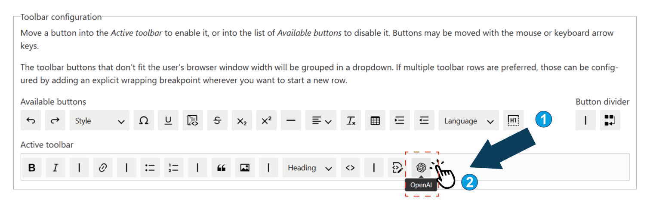Screen dimensions: 647x203
Task: Select the divider between Numbered list and Block quote
Action: (x=197, y=168)
